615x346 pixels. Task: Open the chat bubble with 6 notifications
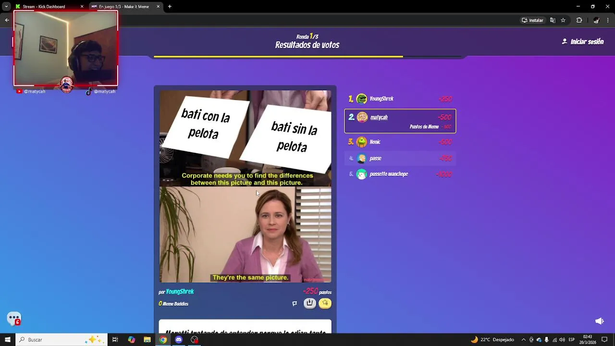pyautogui.click(x=14, y=319)
